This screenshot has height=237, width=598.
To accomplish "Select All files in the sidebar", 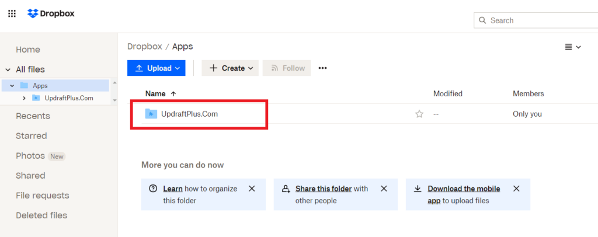I will (x=30, y=69).
